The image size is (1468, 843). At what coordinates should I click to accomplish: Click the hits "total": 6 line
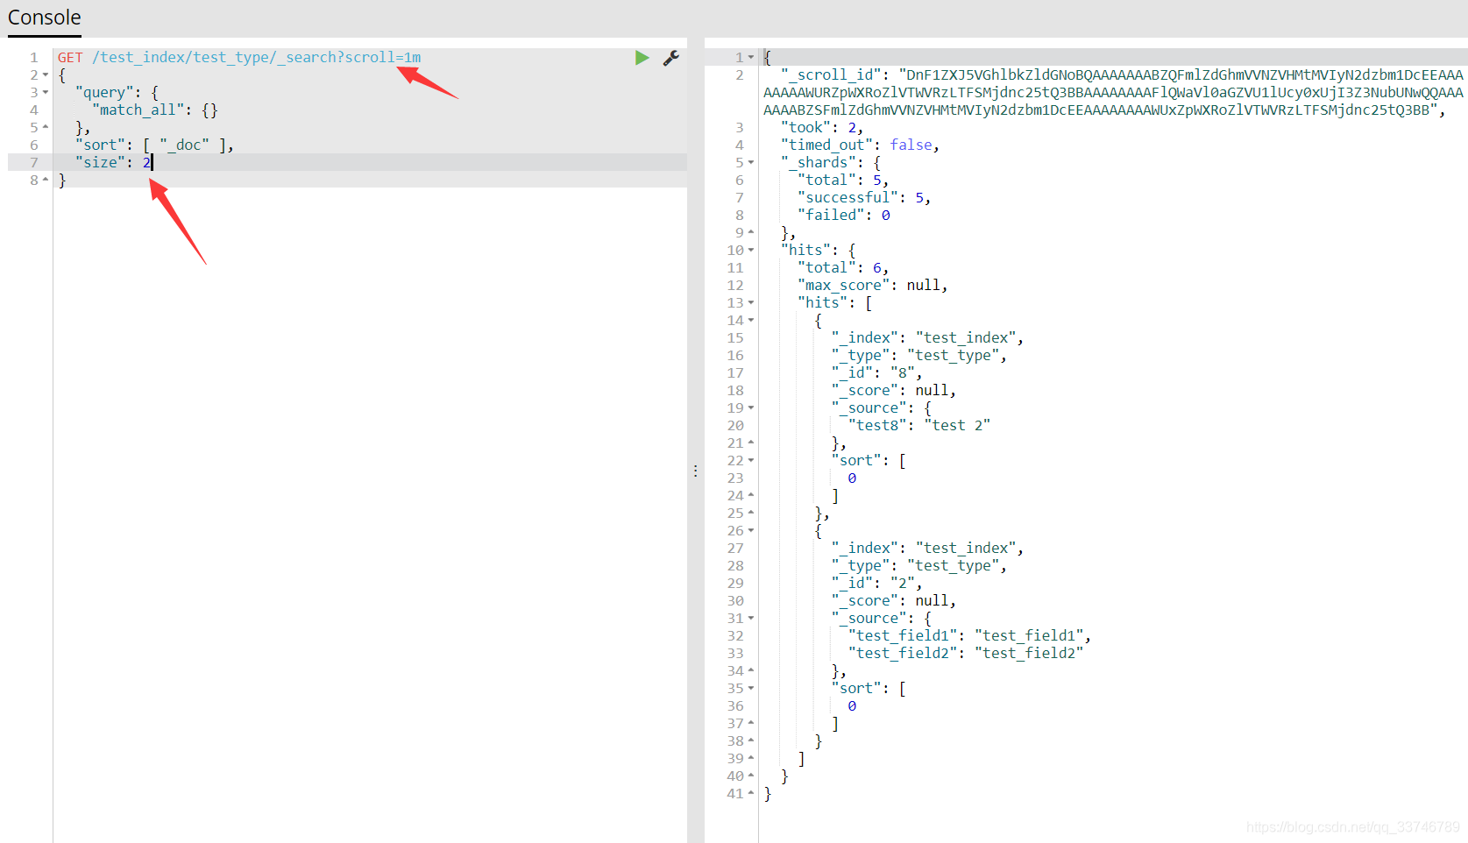pyautogui.click(x=843, y=268)
